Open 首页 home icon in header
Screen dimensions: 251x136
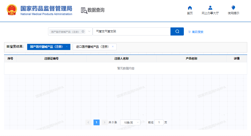click(190, 8)
